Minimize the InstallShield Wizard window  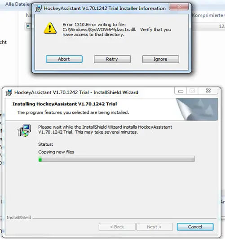click(181, 91)
